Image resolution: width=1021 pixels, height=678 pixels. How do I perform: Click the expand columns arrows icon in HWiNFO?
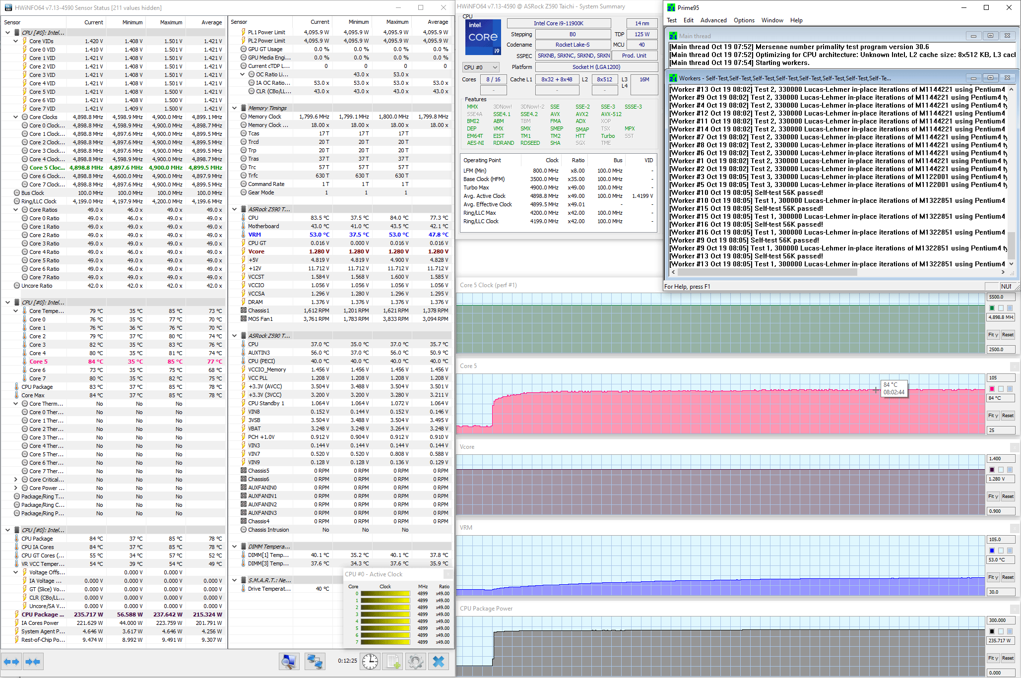point(11,662)
